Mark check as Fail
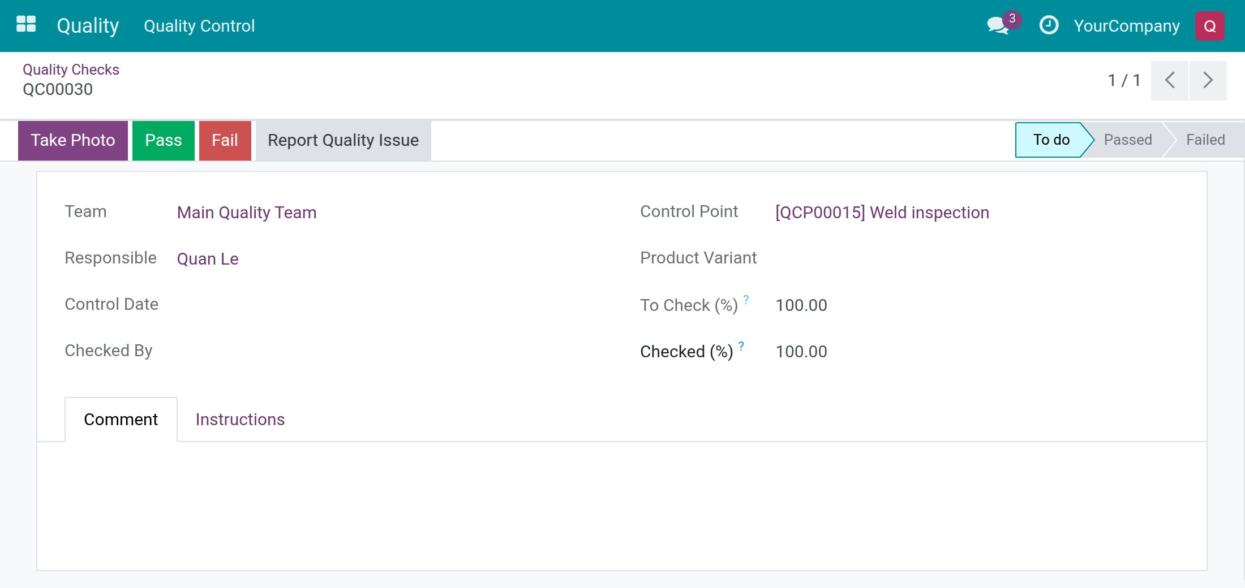 pyautogui.click(x=225, y=140)
